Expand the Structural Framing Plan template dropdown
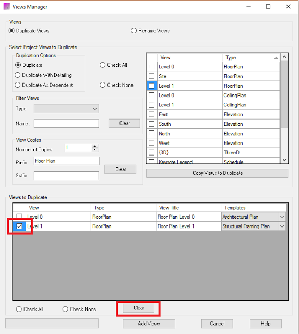299x334 pixels. point(282,226)
